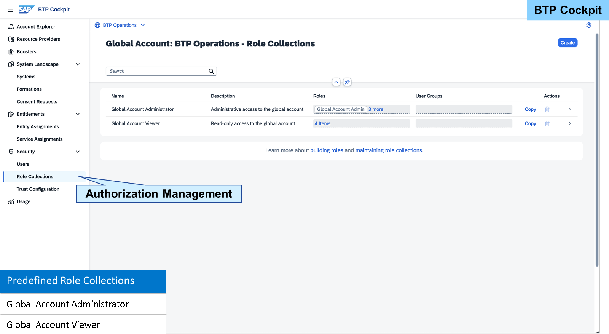Navigate to Formations
Viewport: 609px width, 334px height.
(x=29, y=89)
